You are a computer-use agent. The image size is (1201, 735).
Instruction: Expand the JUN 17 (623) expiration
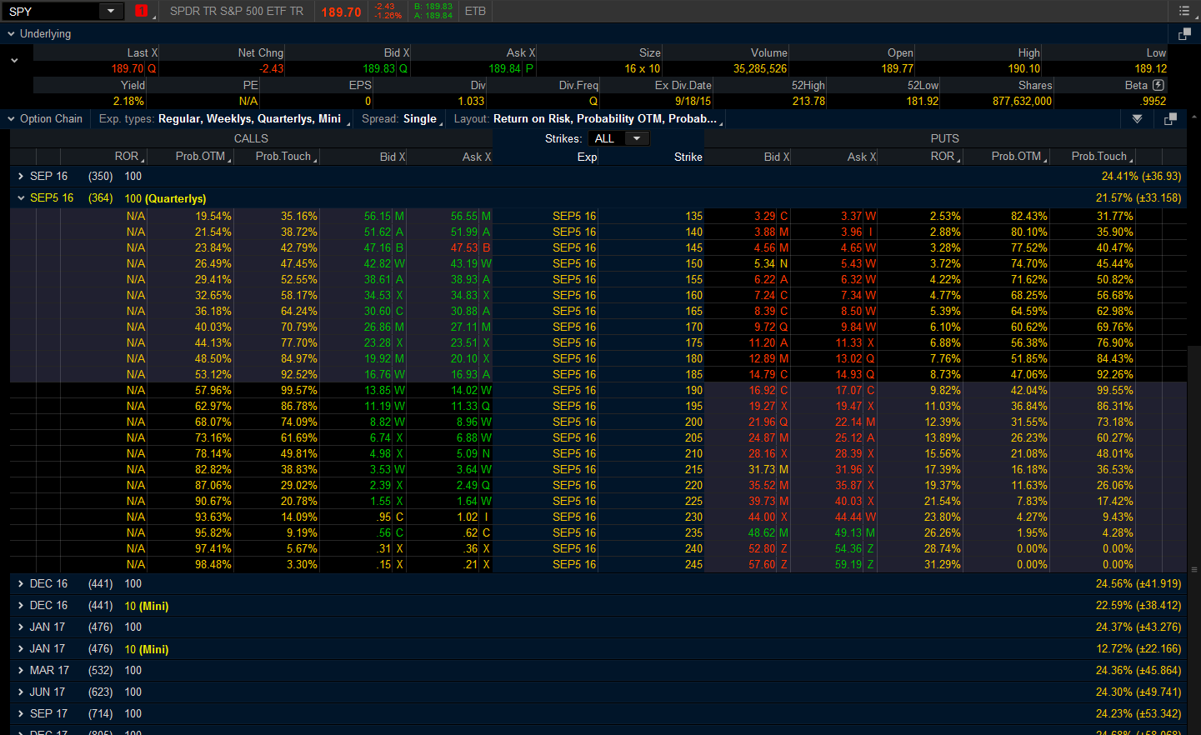[21, 692]
